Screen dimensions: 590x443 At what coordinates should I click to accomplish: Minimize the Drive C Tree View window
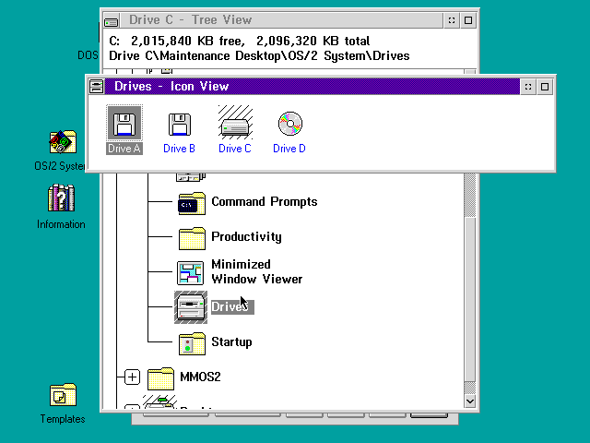coord(452,20)
